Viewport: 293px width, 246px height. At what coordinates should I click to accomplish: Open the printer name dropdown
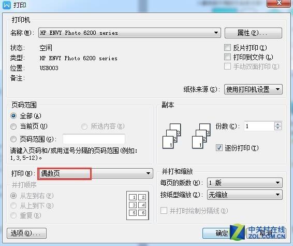[x=129, y=33]
